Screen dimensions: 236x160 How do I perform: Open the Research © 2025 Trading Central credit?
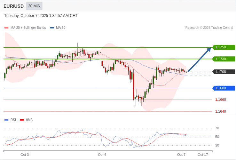point(209,28)
